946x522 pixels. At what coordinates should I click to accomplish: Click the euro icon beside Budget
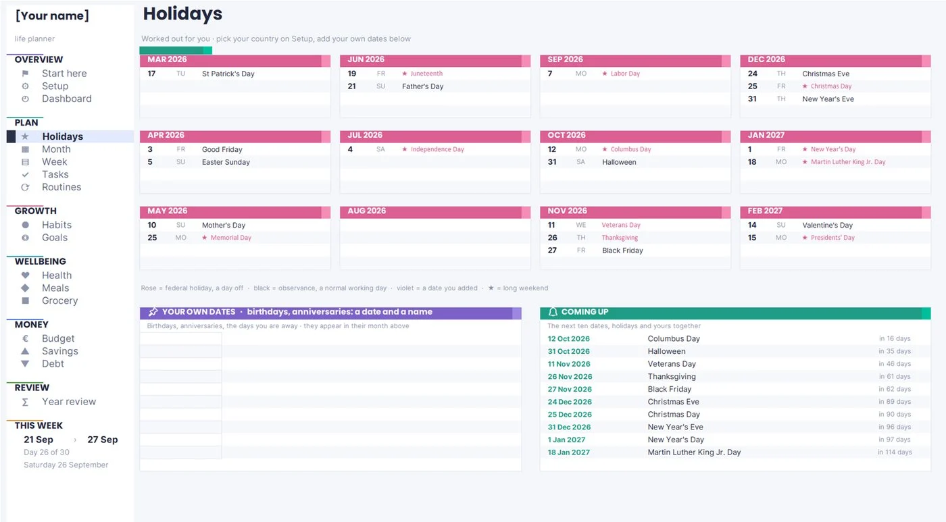[x=25, y=338]
